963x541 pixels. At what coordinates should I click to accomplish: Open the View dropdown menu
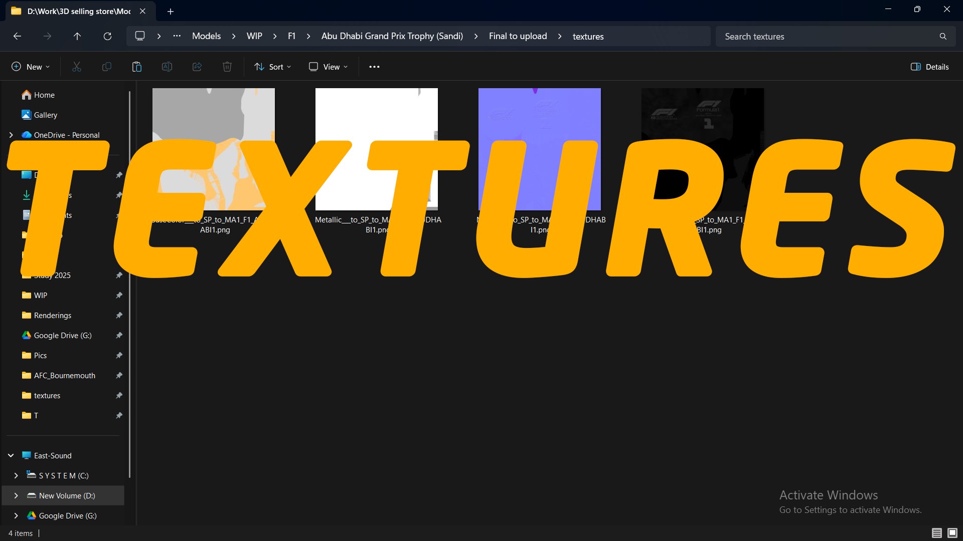tap(329, 67)
